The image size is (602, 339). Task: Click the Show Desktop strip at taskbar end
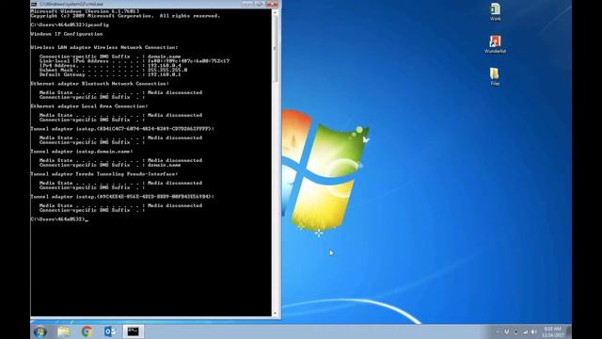[x=568, y=331]
